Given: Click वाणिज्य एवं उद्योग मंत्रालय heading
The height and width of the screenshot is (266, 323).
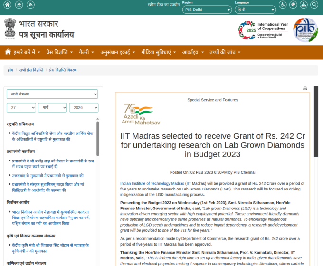Looking at the screenshot, I should coord(27,263).
